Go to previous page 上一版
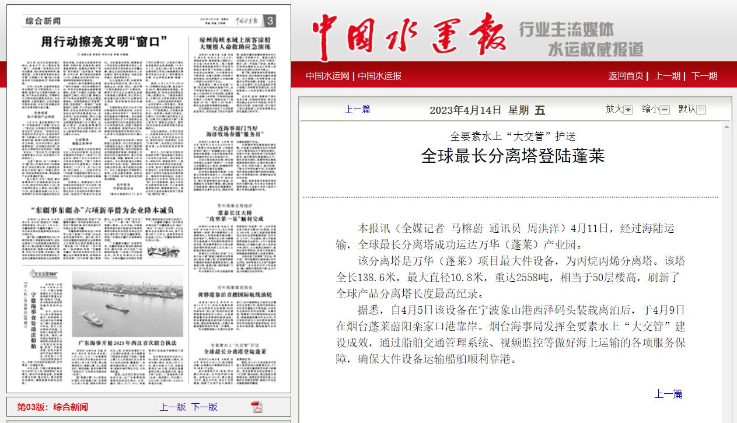 pos(173,407)
